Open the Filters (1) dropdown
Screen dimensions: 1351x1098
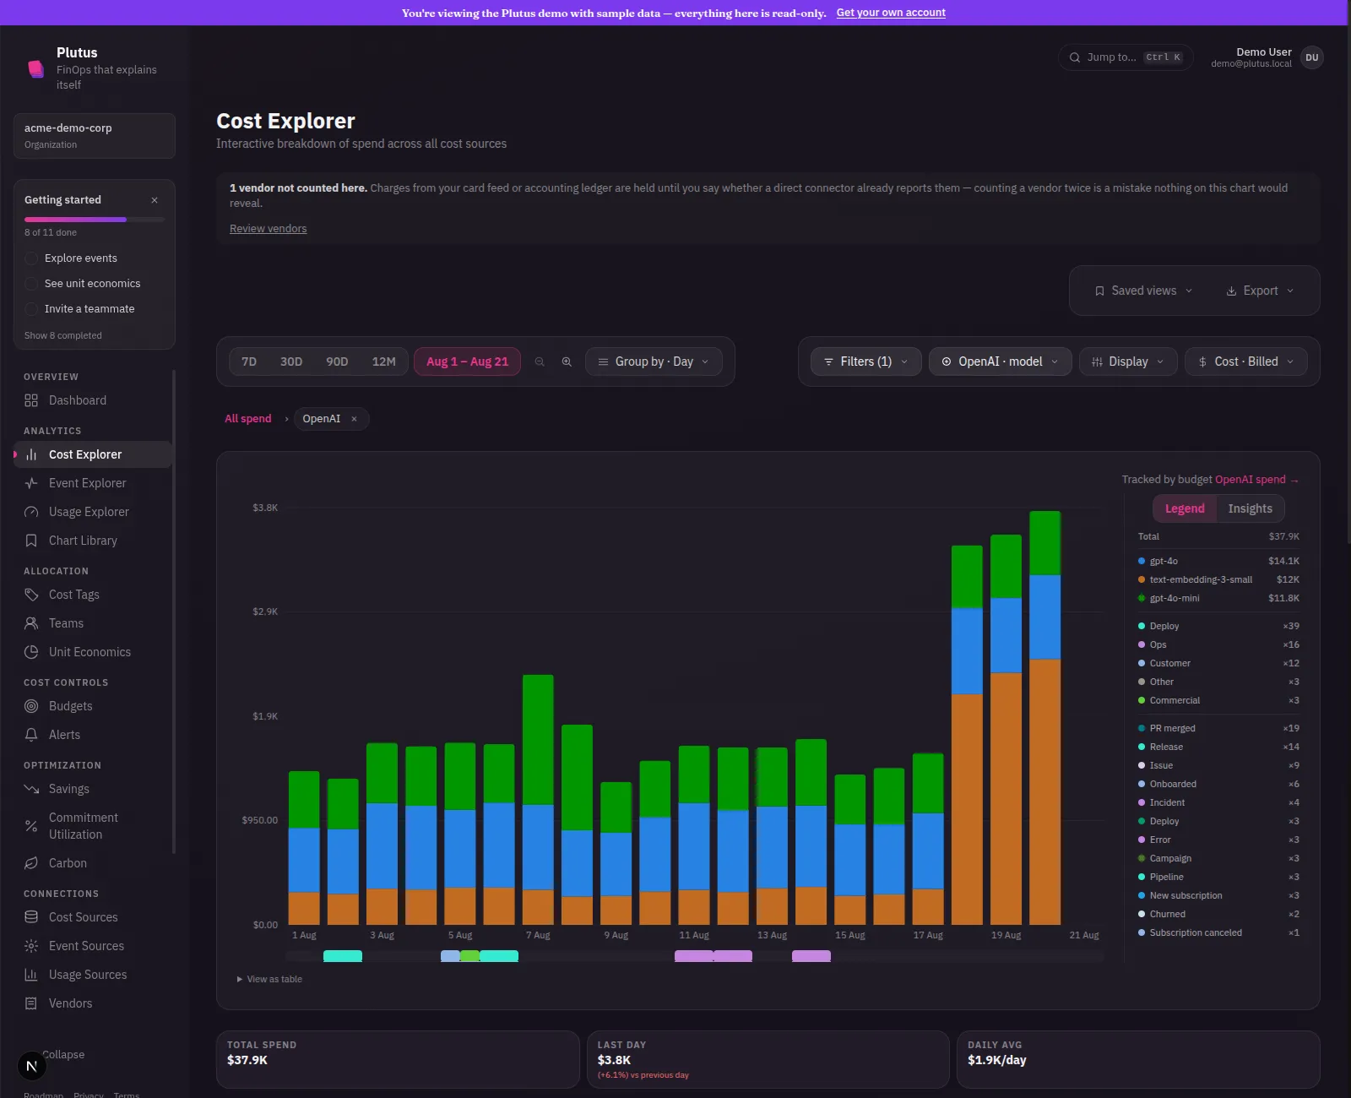coord(865,361)
